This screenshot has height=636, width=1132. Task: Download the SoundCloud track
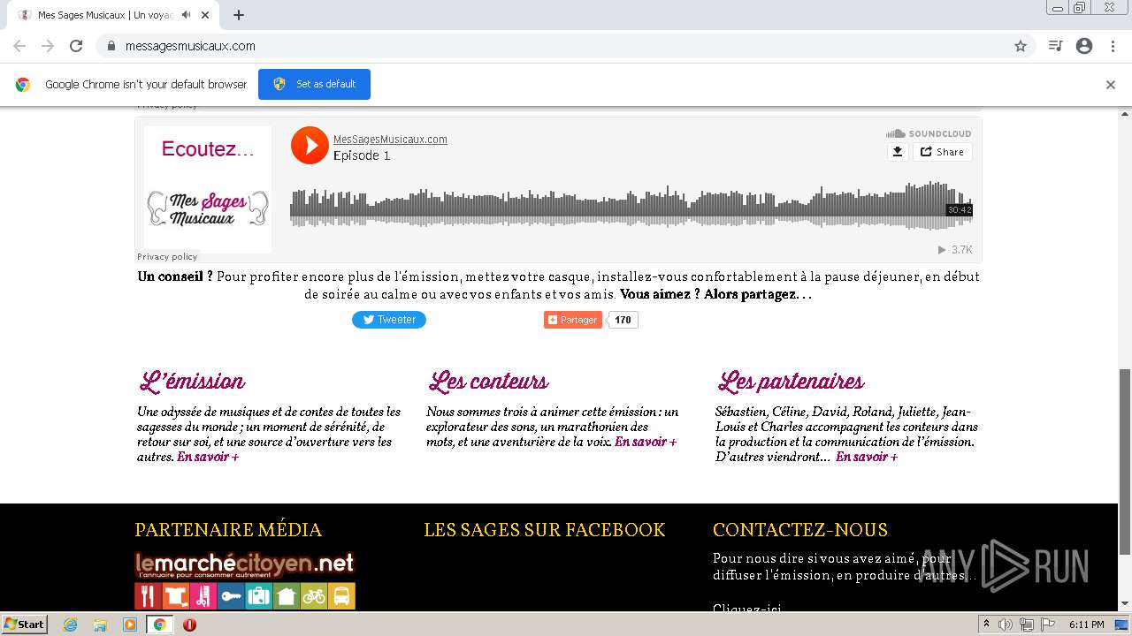(898, 152)
